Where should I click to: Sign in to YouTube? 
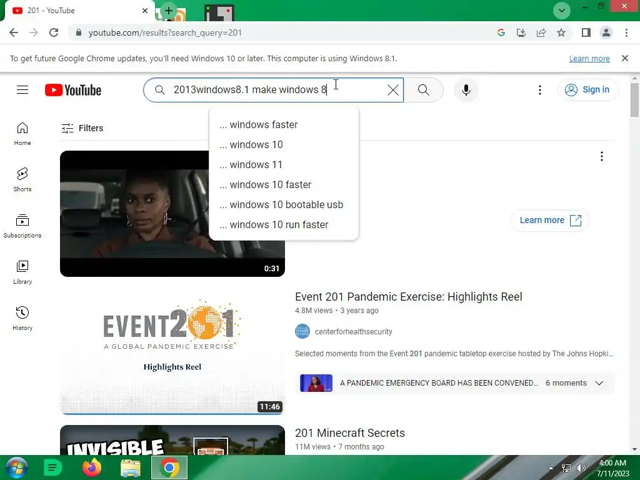tap(587, 90)
